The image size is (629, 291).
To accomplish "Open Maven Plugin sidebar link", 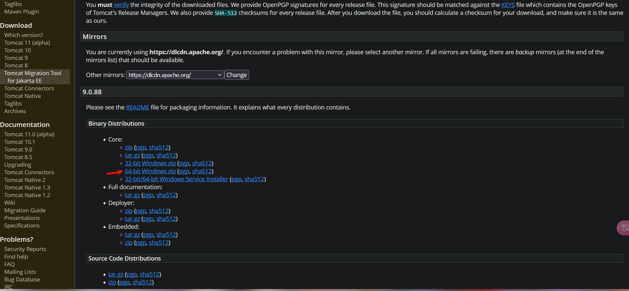I will 22,12.
